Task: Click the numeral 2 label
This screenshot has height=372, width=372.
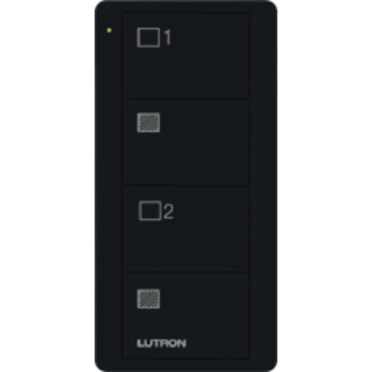Action: tap(169, 211)
